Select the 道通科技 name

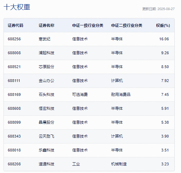[46, 164]
